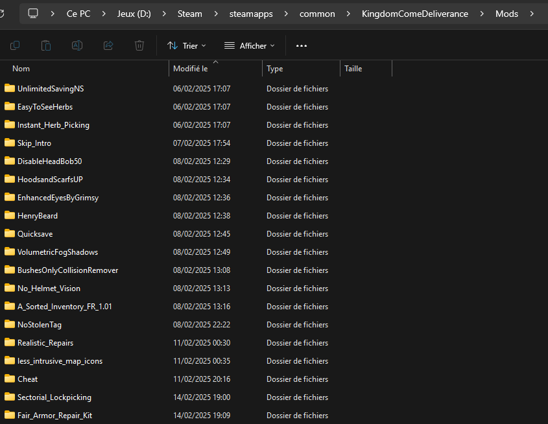This screenshot has width=548, height=424.
Task: Expand chevron after Ce PC
Action: [x=104, y=14]
